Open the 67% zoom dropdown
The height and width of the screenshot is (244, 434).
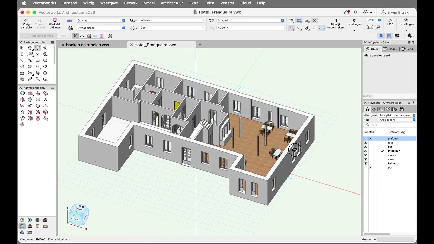[x=374, y=20]
